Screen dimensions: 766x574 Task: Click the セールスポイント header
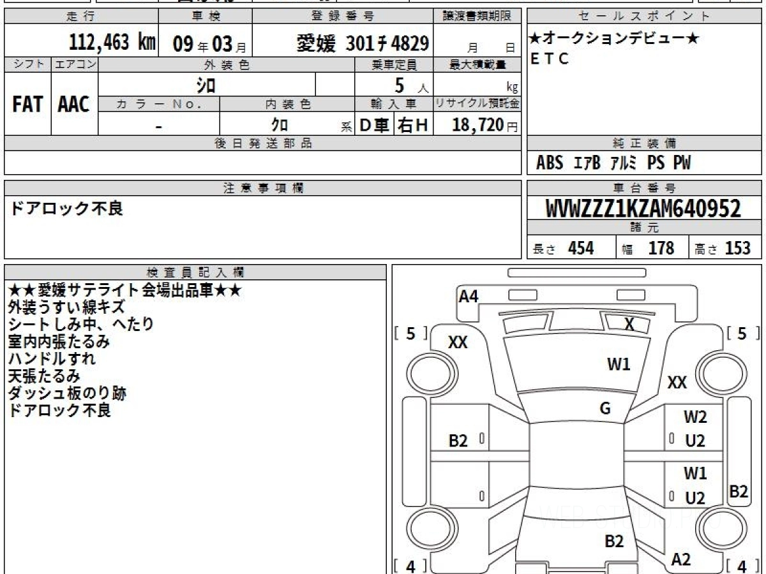click(645, 17)
